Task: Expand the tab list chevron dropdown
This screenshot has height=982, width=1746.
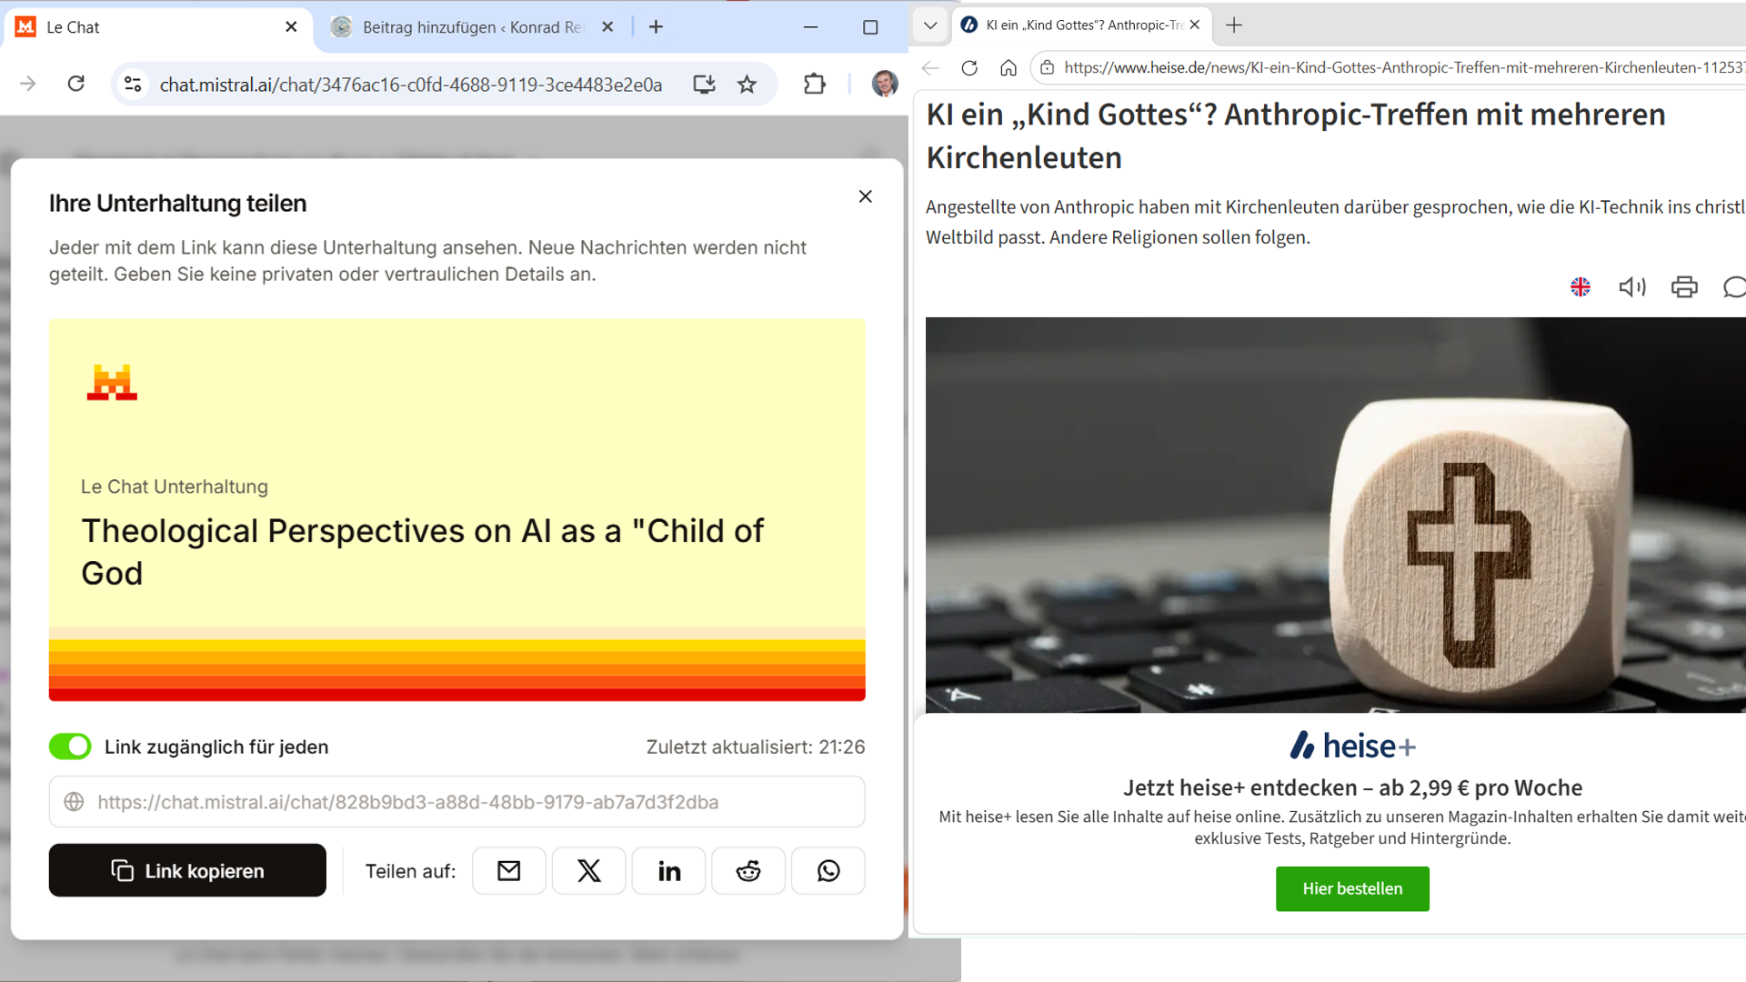Action: [929, 25]
